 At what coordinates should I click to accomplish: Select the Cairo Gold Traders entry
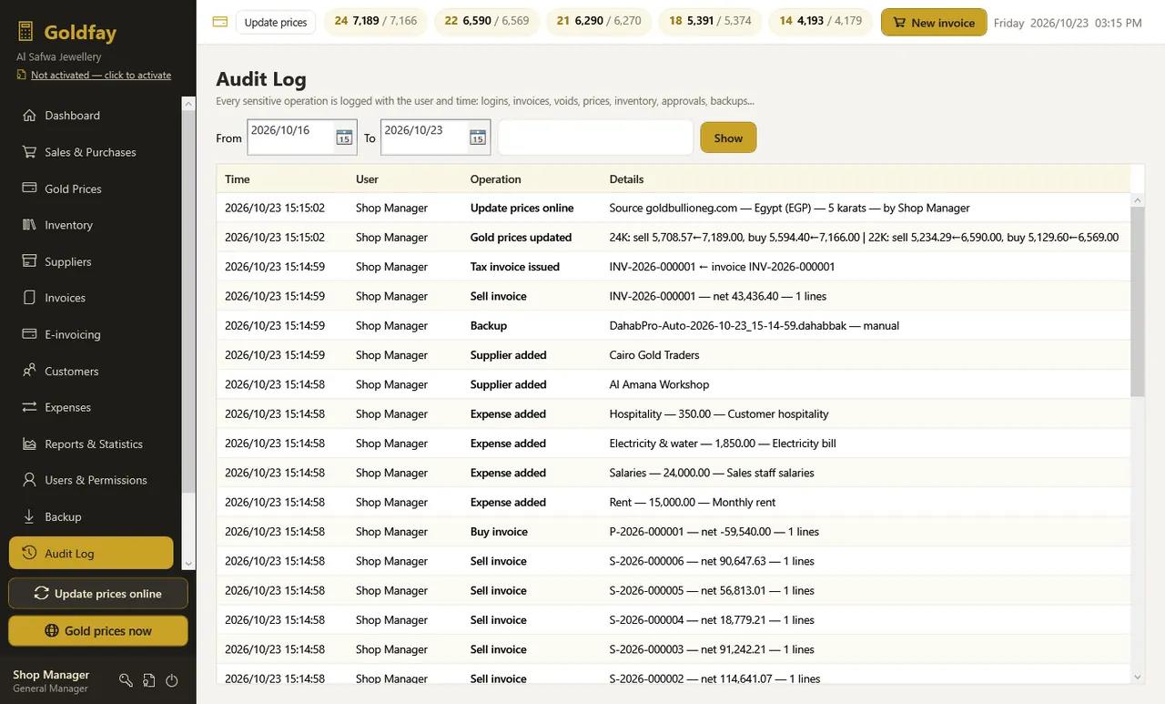674,355
